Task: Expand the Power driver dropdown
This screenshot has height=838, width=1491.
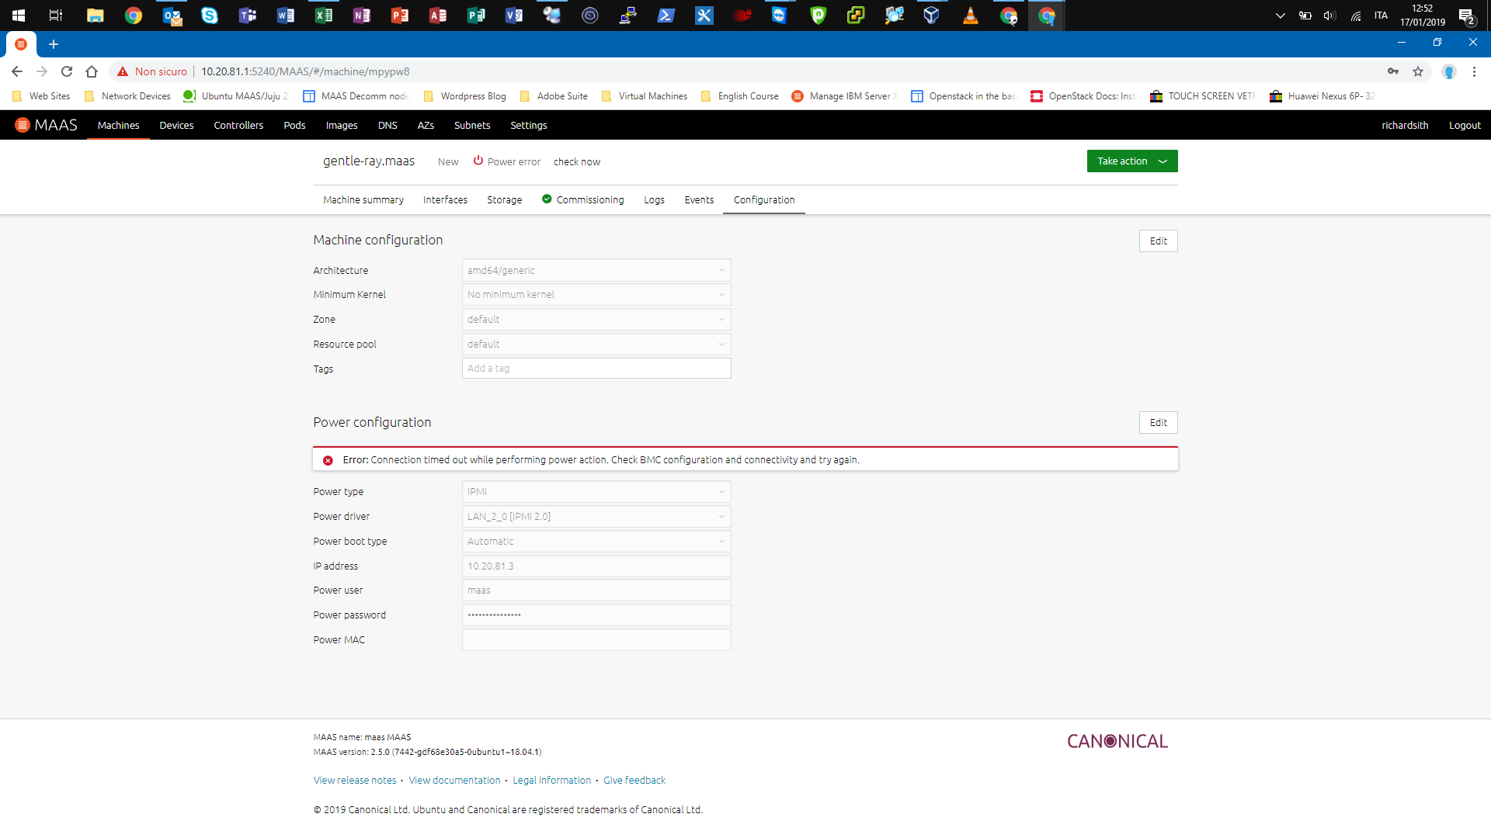Action: (x=596, y=517)
